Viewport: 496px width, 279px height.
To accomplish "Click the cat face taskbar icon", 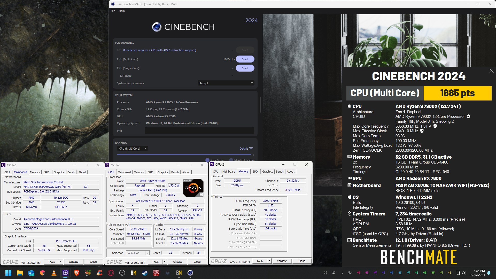I will [x=167, y=273].
